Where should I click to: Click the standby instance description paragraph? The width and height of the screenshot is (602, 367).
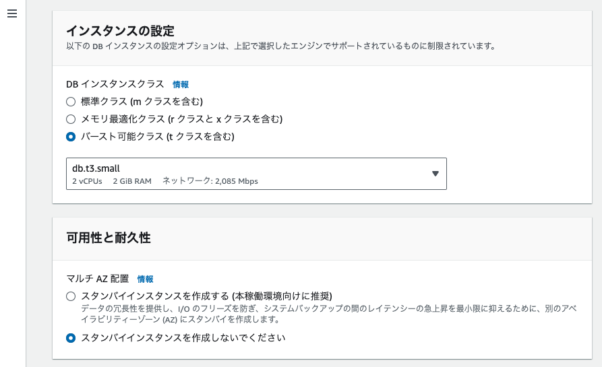[329, 314]
